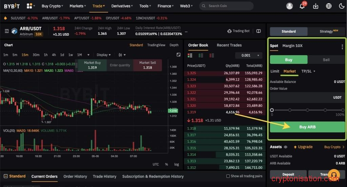347x187 pixels.
Task: Open order panel three-dot options
Action: (342, 47)
